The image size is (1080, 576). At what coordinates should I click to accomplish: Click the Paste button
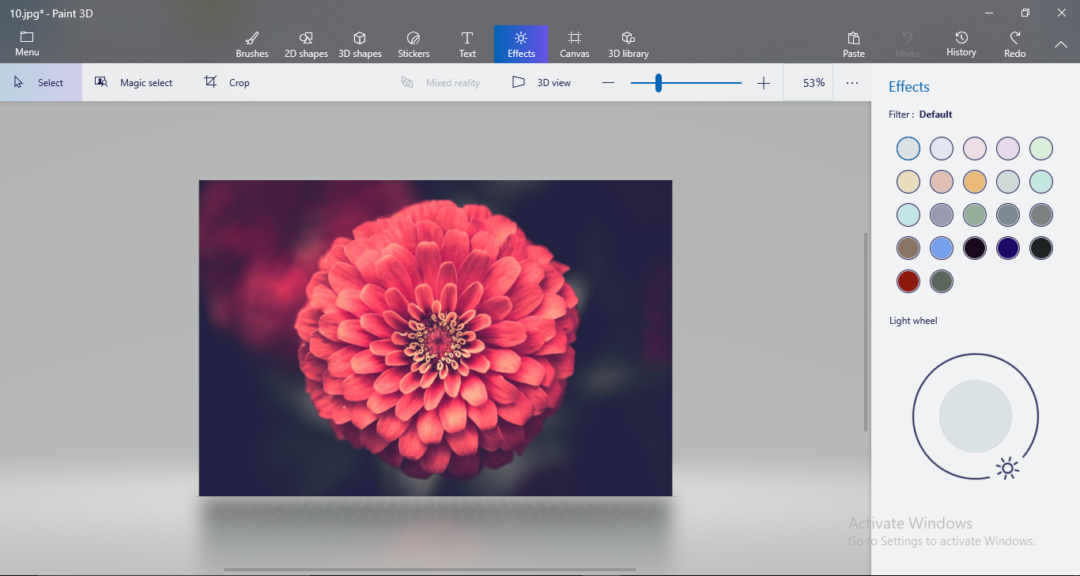(854, 44)
